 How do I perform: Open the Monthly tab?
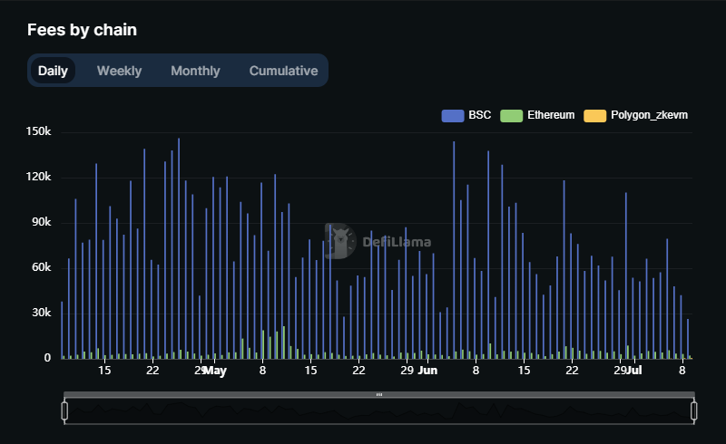[195, 71]
